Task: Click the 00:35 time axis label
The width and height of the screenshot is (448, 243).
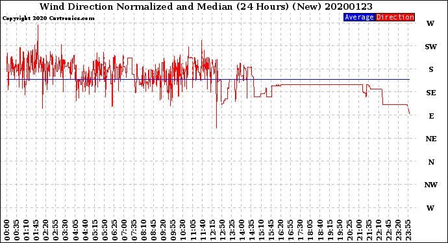Action: (17, 230)
